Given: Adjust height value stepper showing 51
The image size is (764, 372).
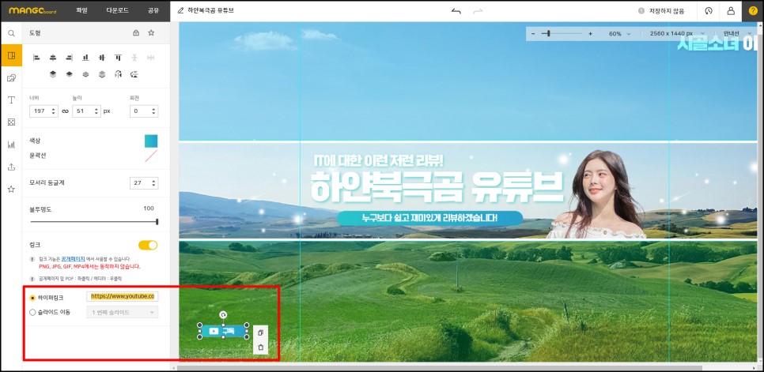Looking at the screenshot, I should point(86,111).
